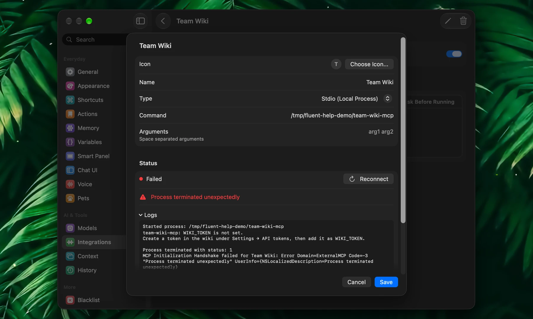Click the Search field
Image resolution: width=533 pixels, height=319 pixels.
[95, 39]
